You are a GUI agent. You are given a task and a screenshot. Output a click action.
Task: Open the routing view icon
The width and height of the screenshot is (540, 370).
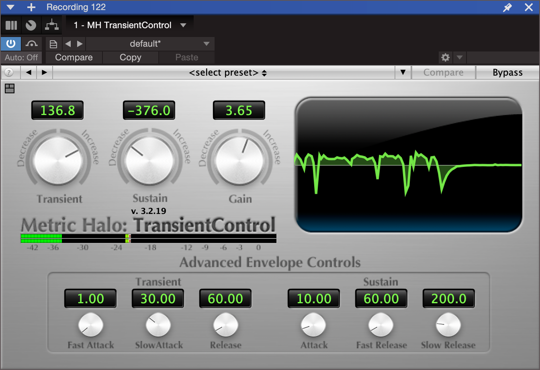click(x=51, y=25)
